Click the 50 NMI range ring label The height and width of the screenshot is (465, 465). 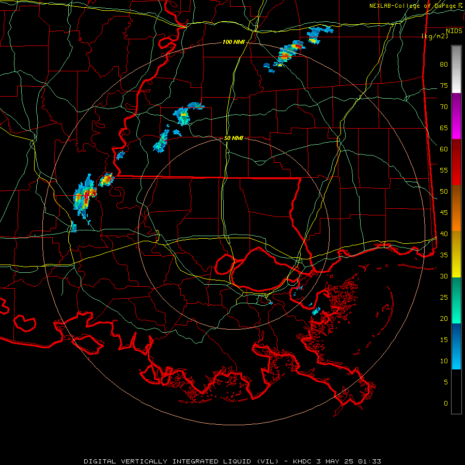point(234,138)
